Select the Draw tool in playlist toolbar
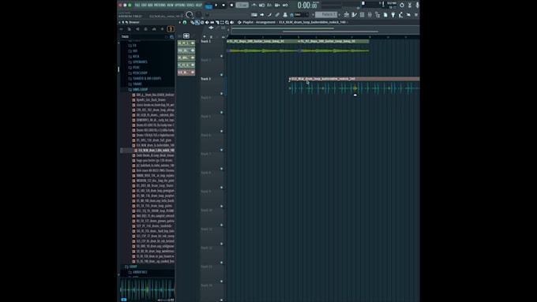 (192, 22)
